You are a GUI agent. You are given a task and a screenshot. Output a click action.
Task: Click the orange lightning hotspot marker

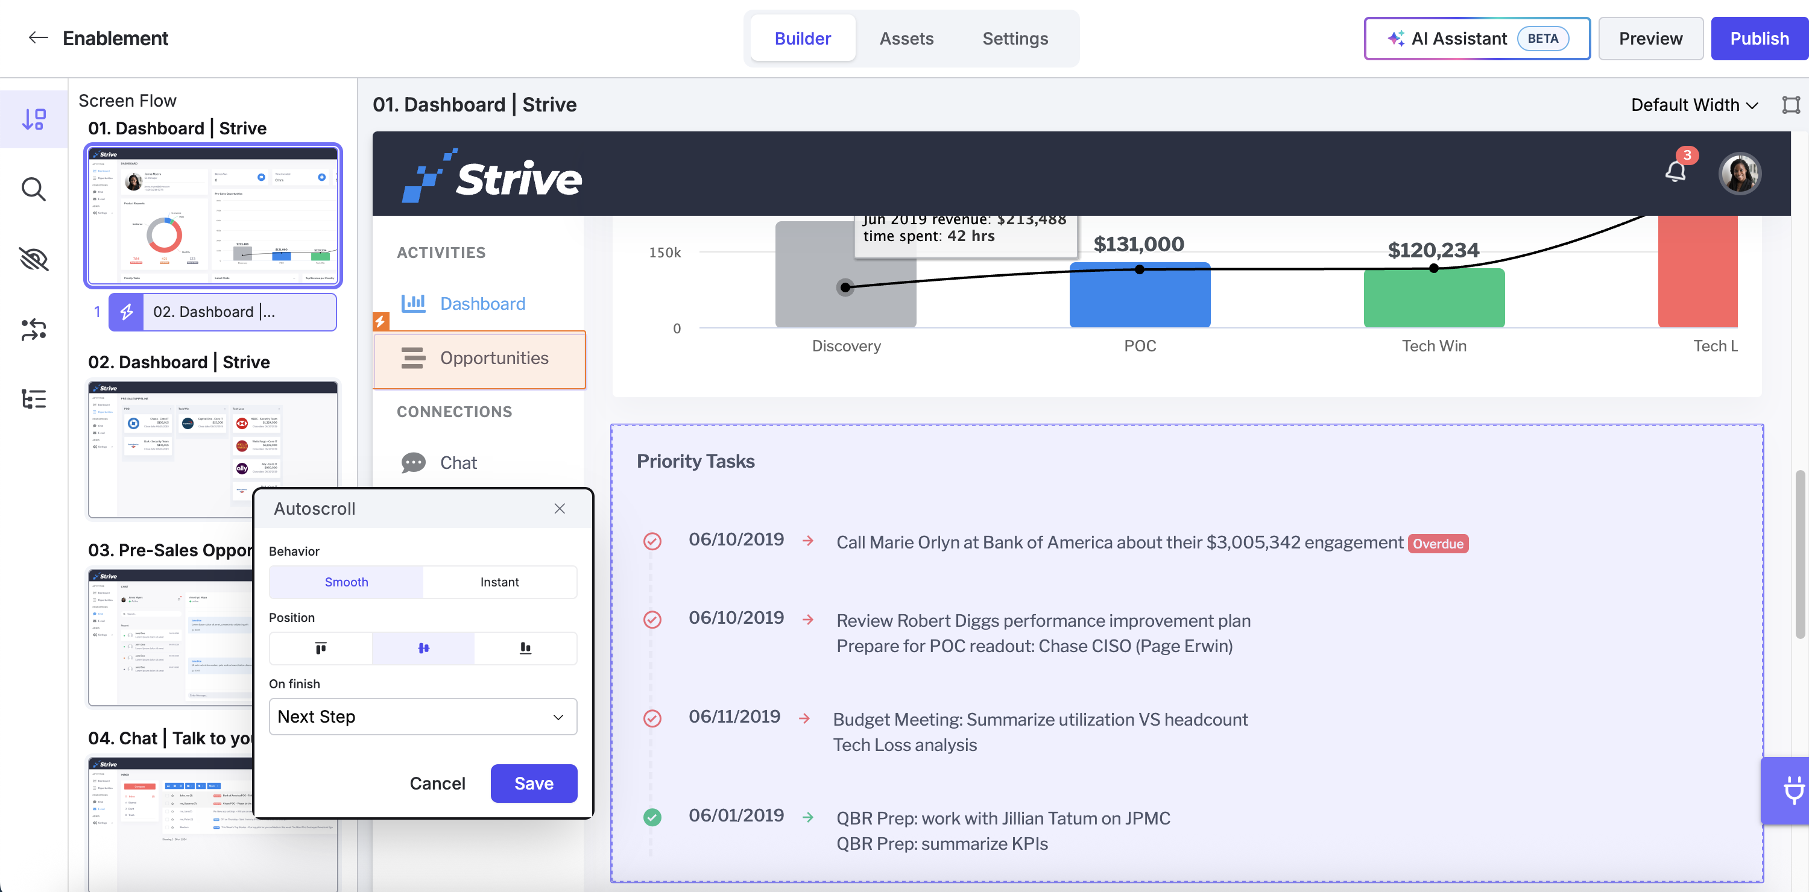click(x=380, y=321)
